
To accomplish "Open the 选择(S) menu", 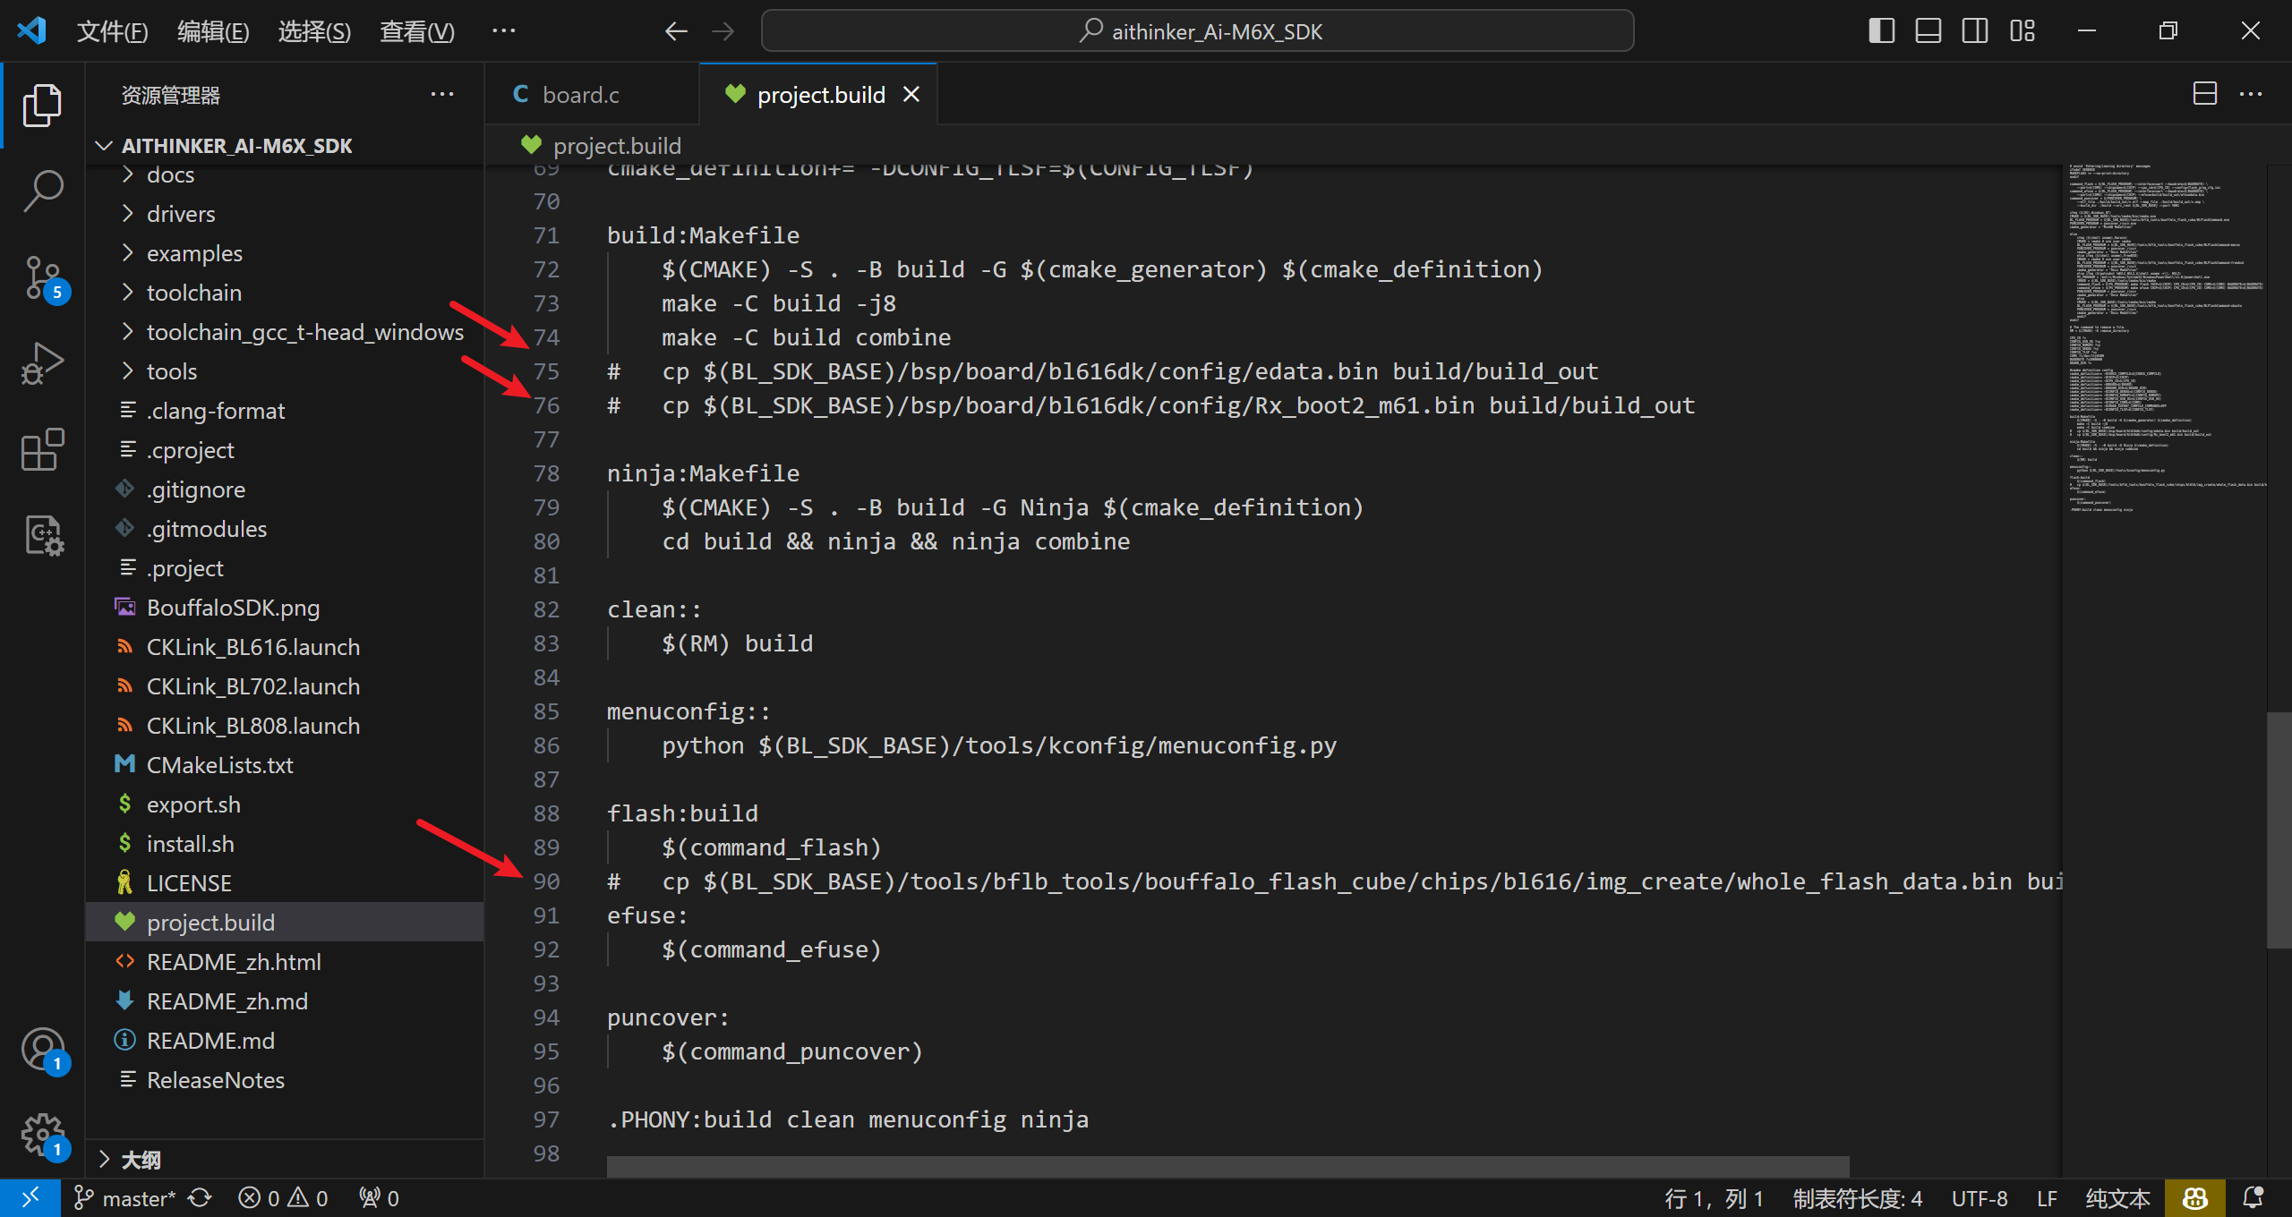I will (x=314, y=31).
